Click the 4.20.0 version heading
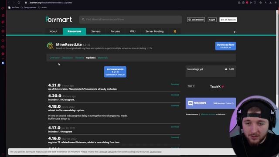 click(54, 96)
